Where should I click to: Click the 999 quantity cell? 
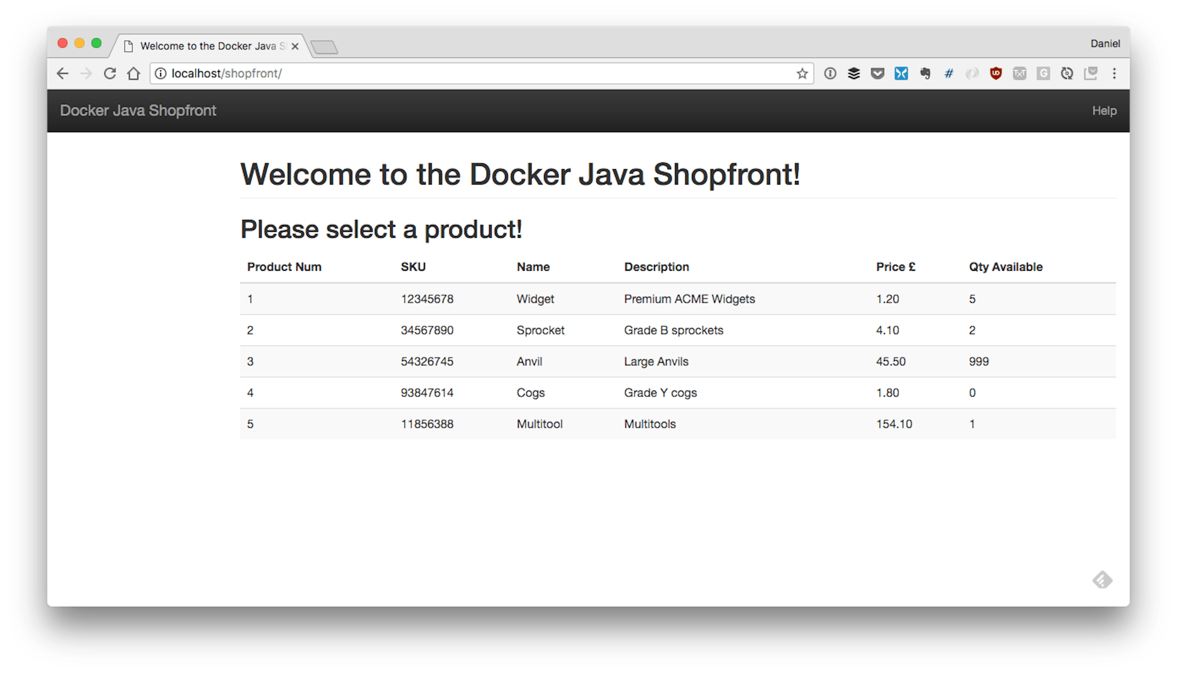click(x=979, y=361)
